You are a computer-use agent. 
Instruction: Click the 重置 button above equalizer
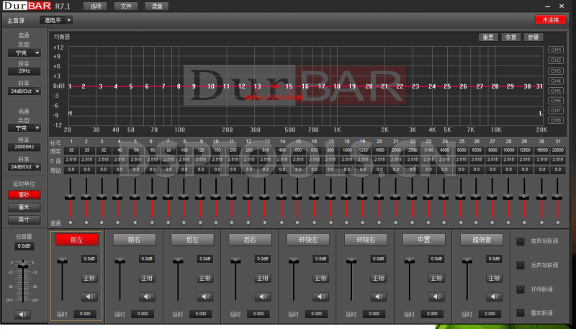pyautogui.click(x=488, y=37)
